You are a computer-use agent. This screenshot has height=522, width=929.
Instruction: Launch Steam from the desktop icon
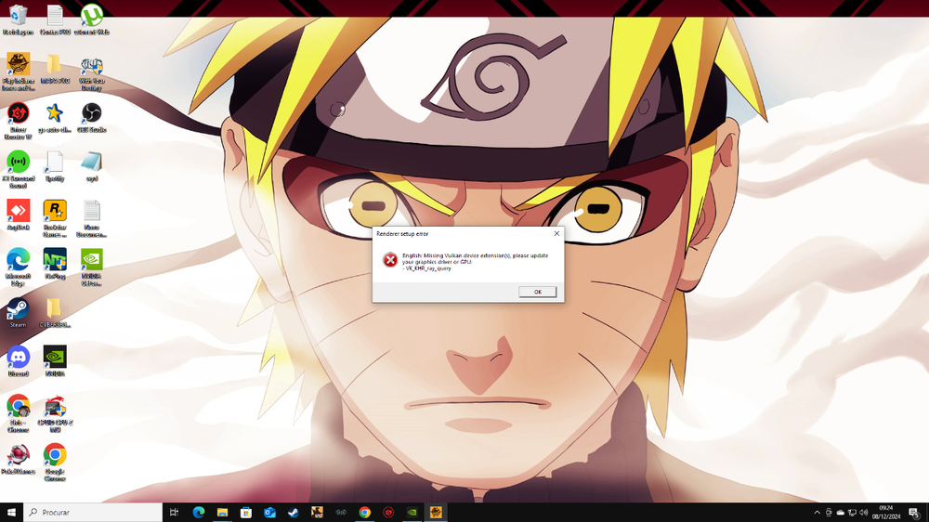[x=18, y=309]
